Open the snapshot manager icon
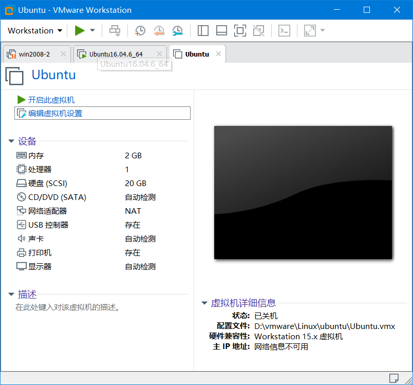 point(177,31)
